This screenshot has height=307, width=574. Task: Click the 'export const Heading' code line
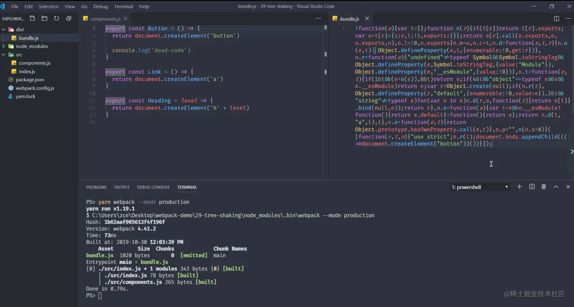point(159,101)
